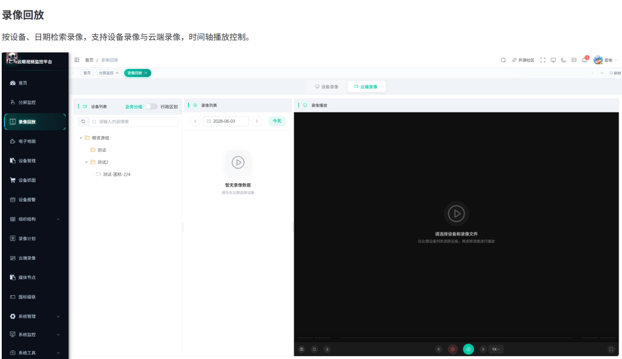
Task: Open the 2026-06-03 date picker
Action: point(226,121)
